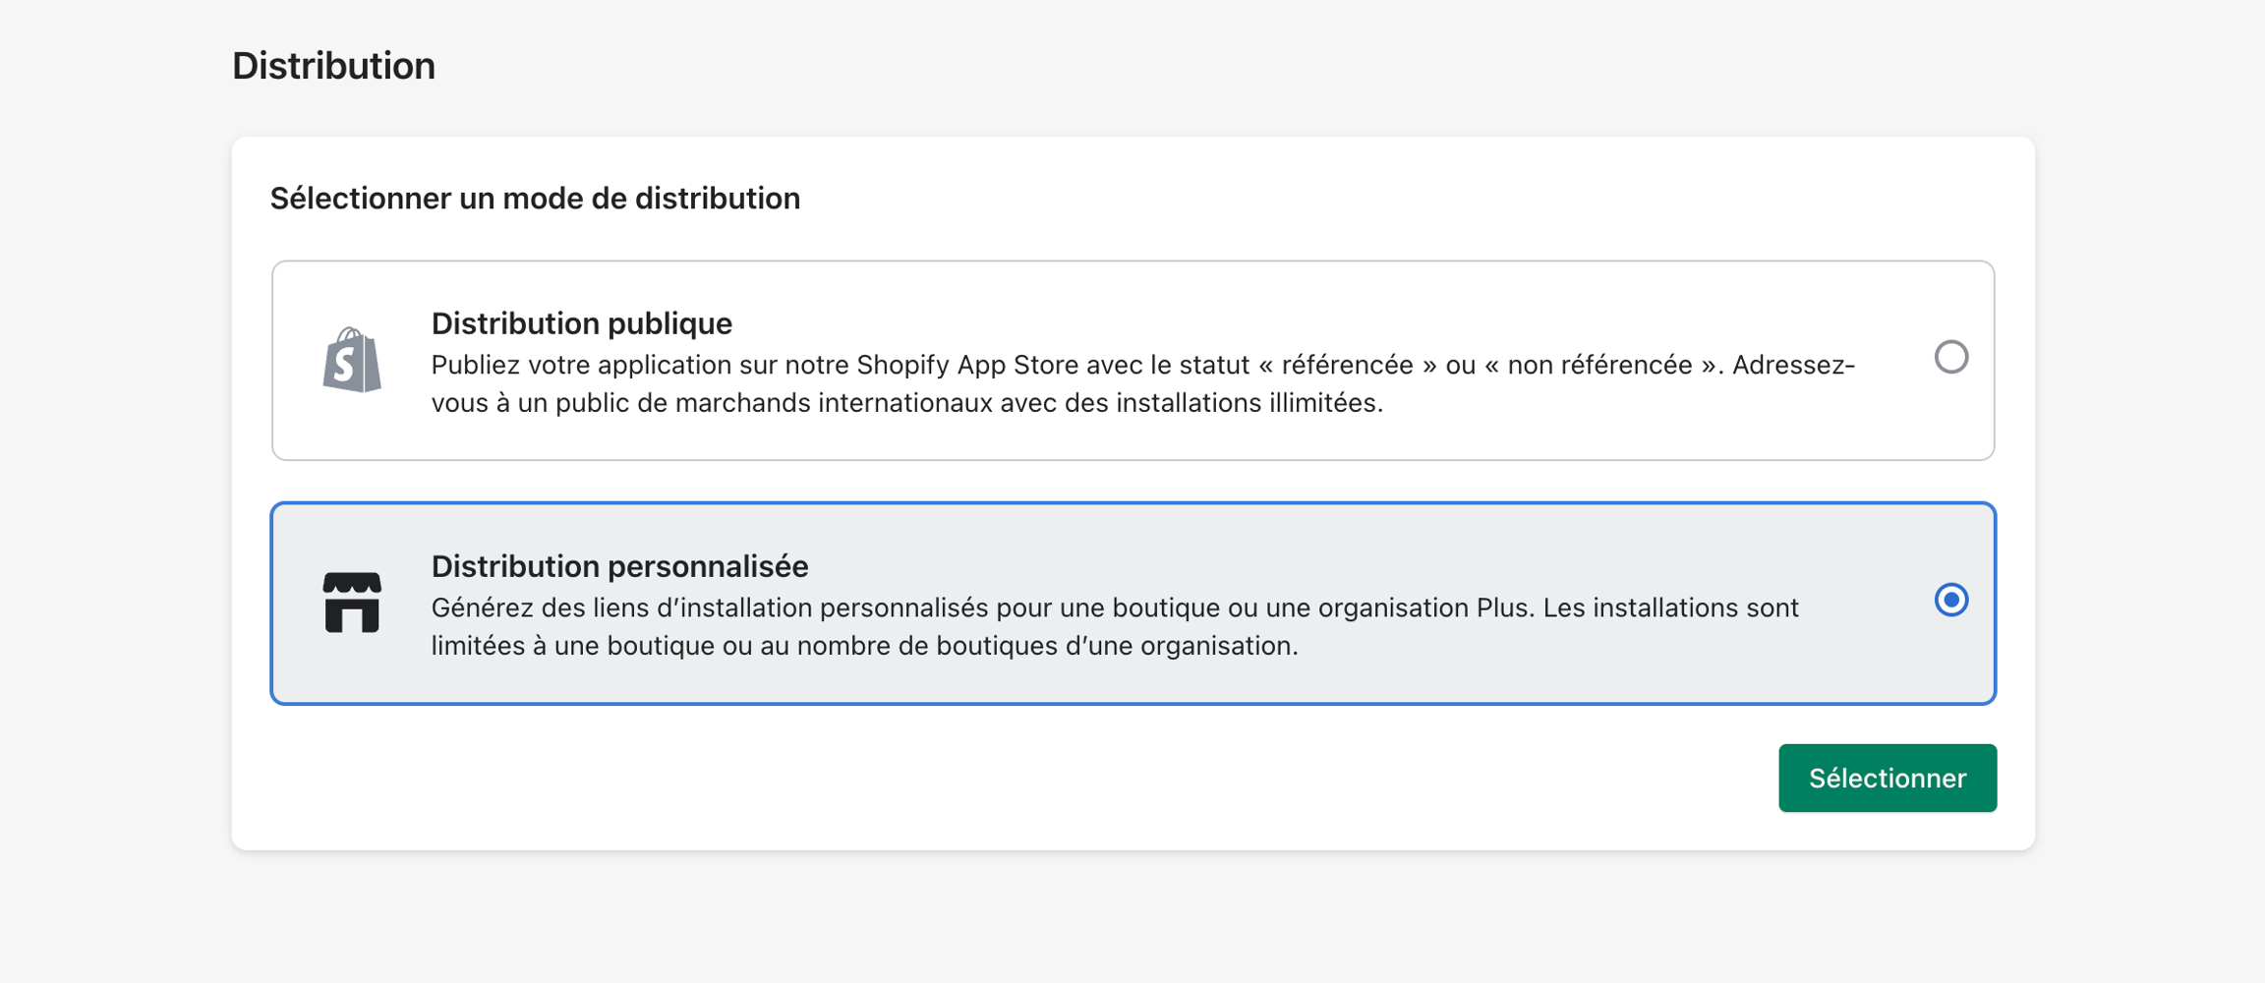Click the words "nombre de boutiques d'une organisation"

click(1046, 646)
